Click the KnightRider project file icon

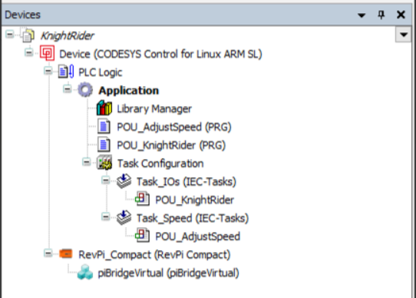28,35
